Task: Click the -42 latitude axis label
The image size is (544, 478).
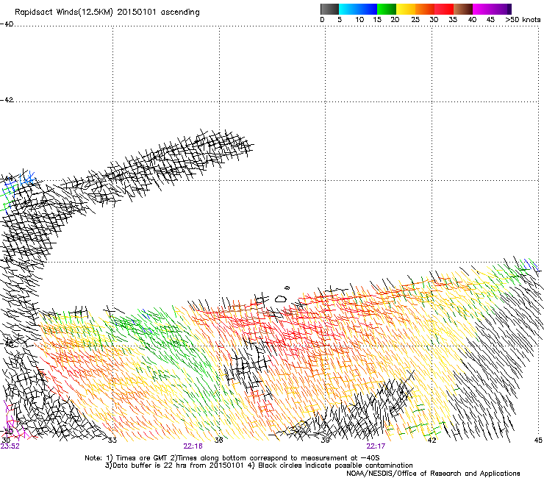Action: [x=7, y=99]
